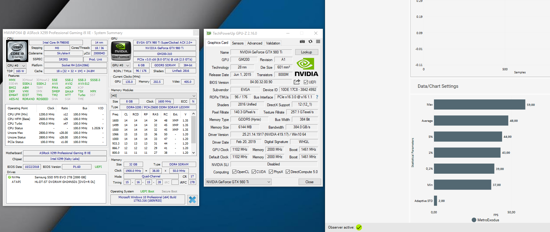Click the green NVMe drive status icon

[10, 177]
